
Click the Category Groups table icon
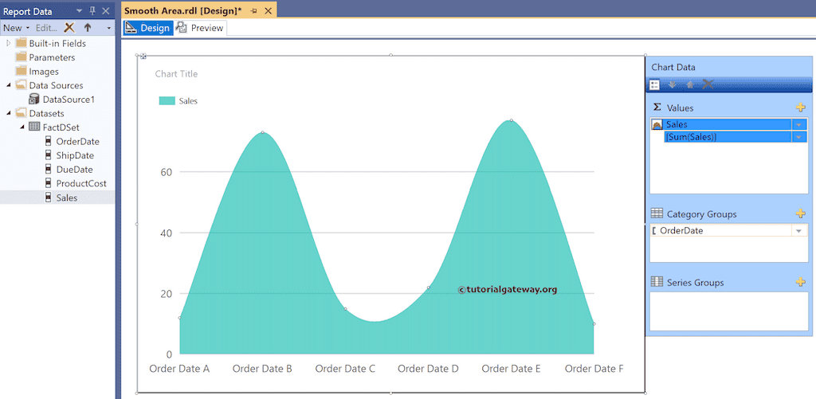657,213
